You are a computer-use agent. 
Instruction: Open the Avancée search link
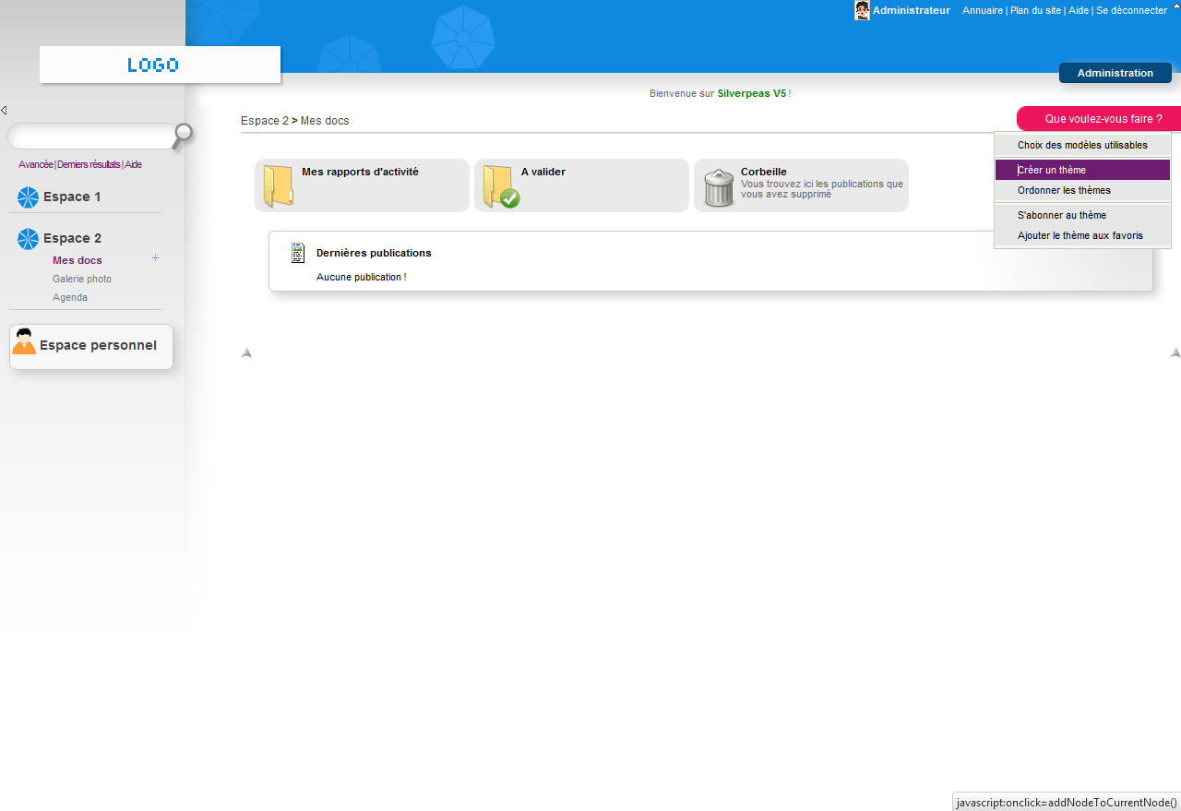coord(35,164)
